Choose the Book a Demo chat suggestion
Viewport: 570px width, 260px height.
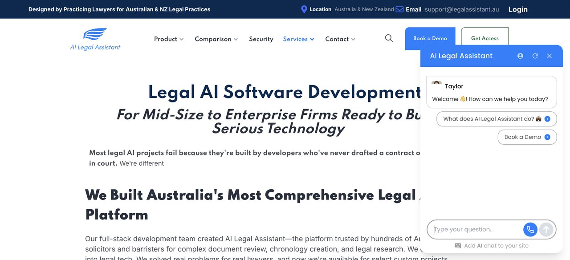pos(527,137)
